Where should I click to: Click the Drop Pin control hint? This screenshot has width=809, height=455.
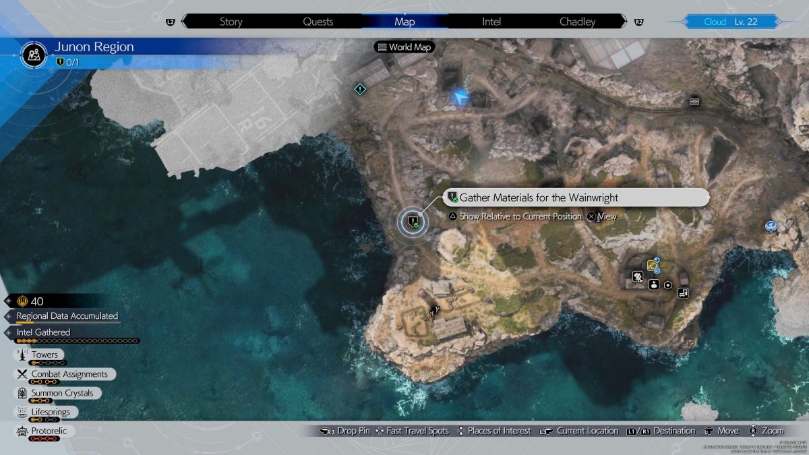(346, 431)
